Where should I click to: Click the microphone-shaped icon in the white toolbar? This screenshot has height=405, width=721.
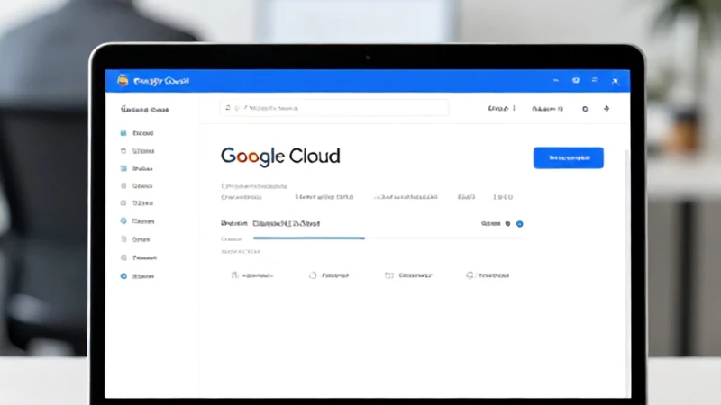tap(607, 109)
